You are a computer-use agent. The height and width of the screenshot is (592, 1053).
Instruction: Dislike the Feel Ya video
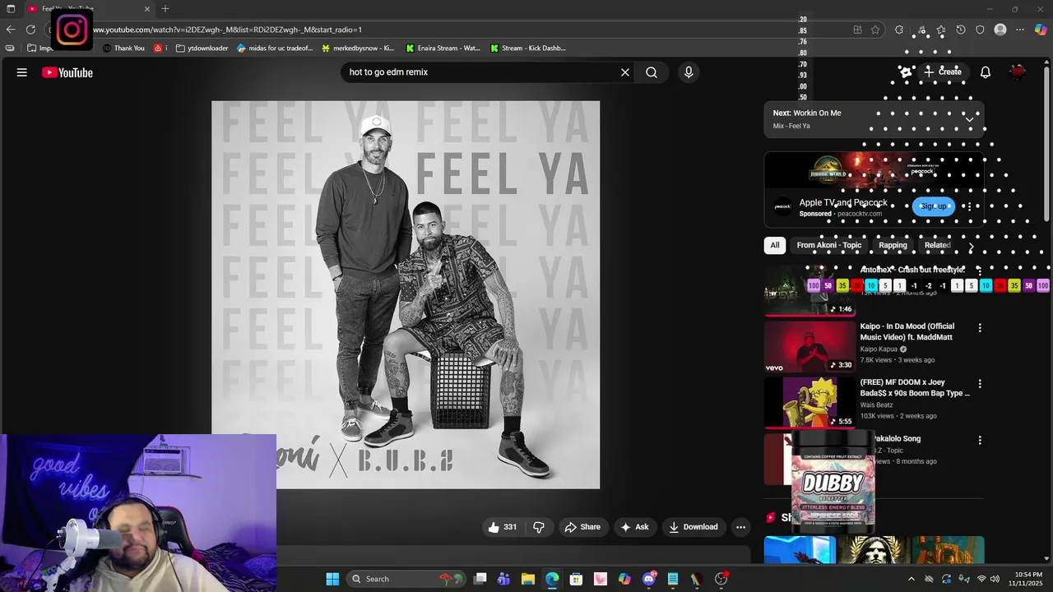tap(539, 527)
